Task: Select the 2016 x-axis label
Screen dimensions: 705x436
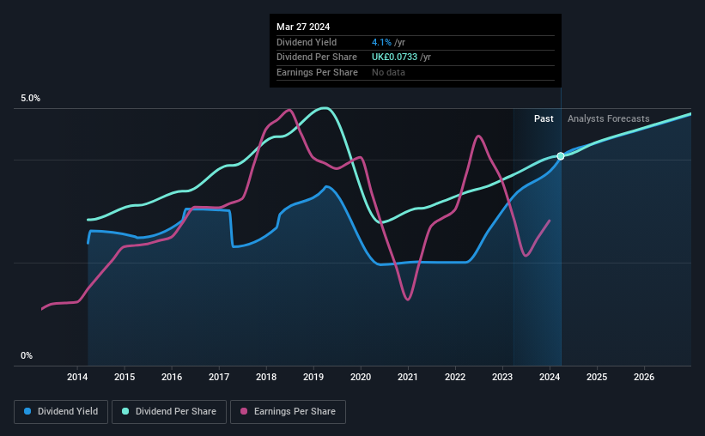Action: (172, 377)
